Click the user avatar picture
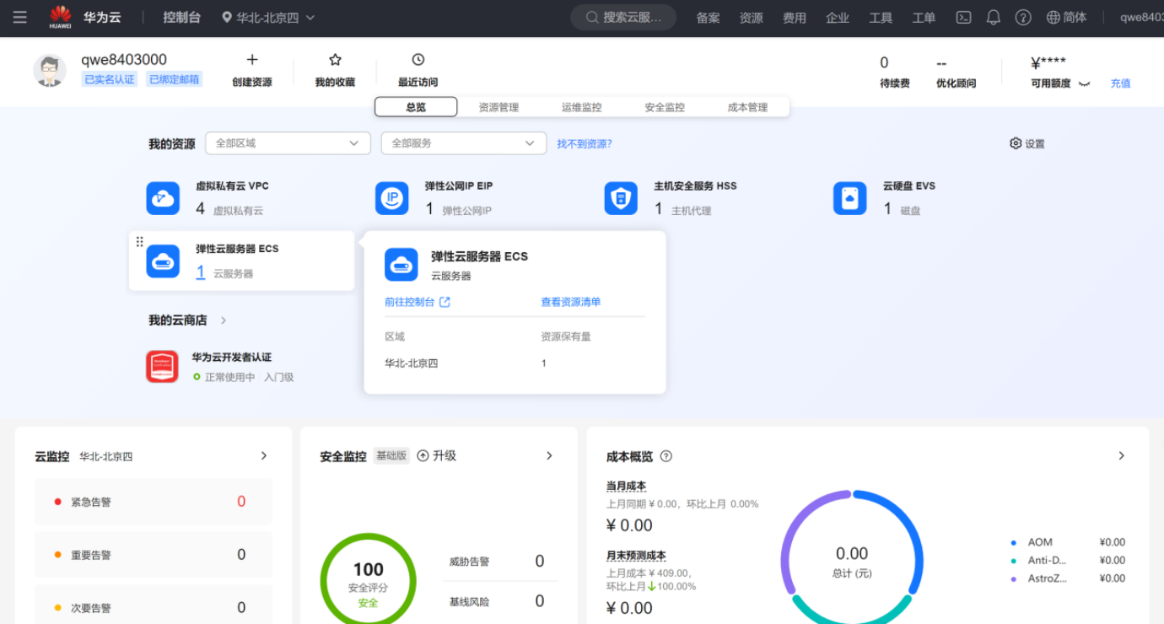The image size is (1164, 624). pos(50,71)
